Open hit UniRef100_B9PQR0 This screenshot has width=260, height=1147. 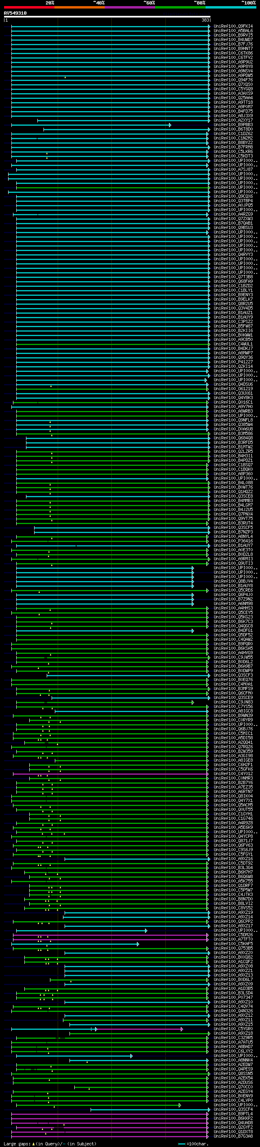click(x=233, y=644)
